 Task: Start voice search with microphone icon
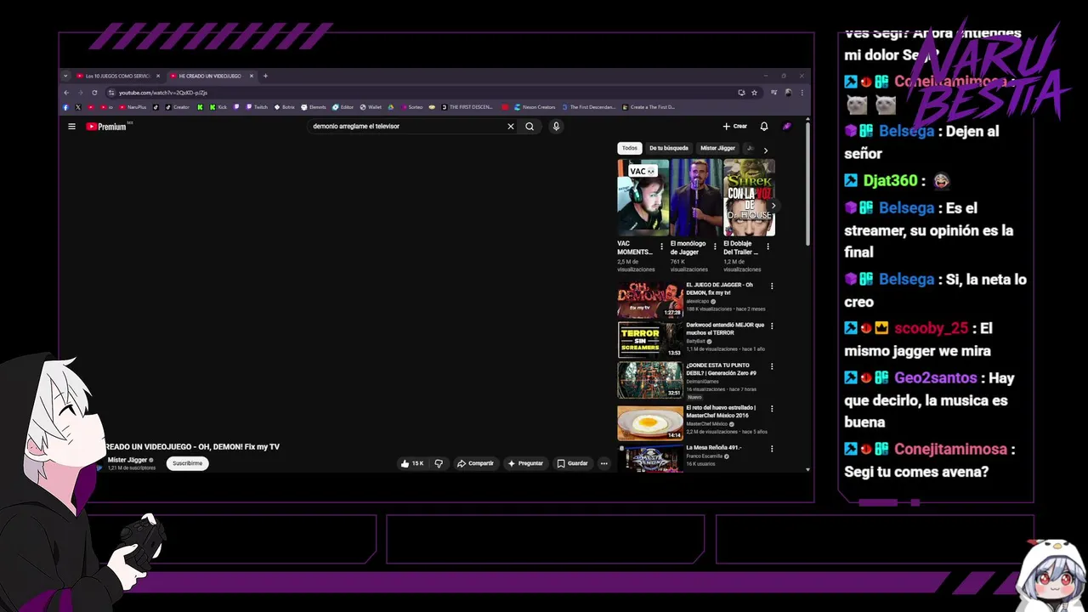556,127
